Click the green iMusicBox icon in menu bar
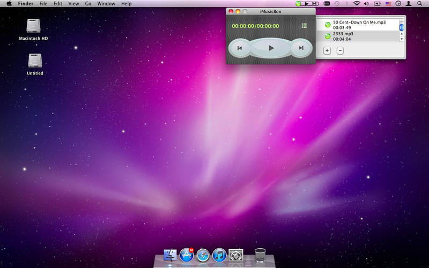 298,4
